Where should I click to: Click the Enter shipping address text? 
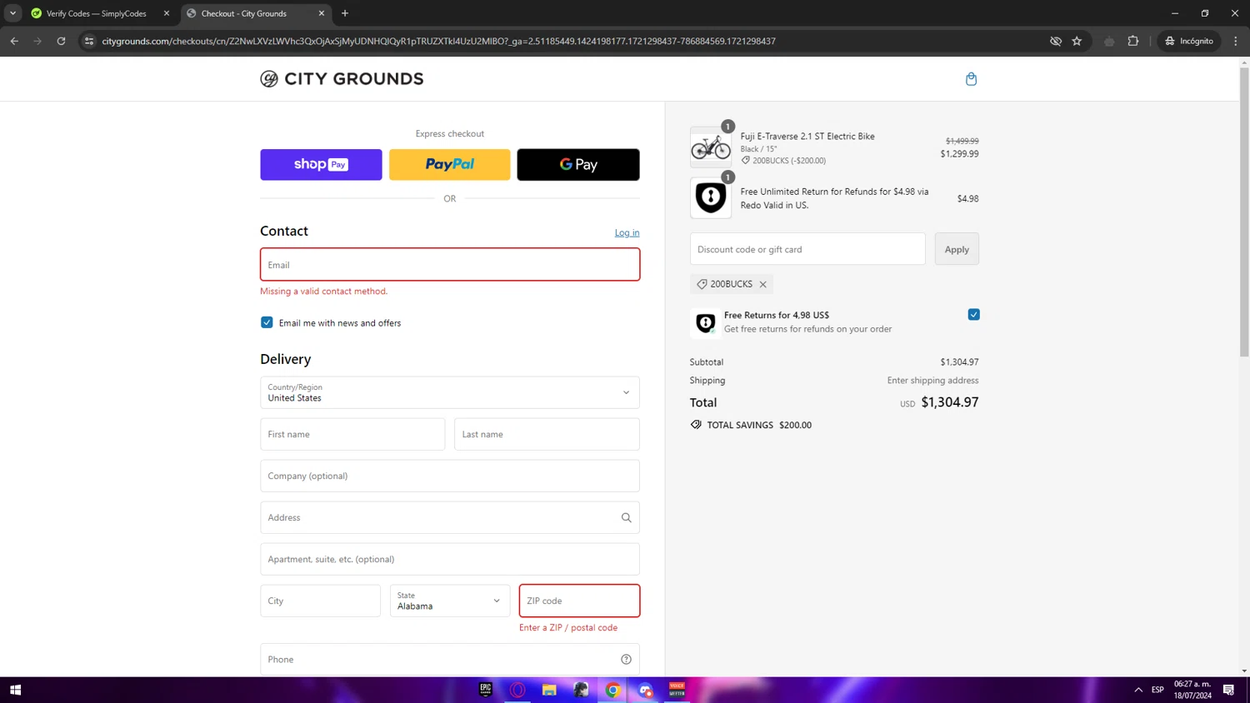tap(932, 381)
